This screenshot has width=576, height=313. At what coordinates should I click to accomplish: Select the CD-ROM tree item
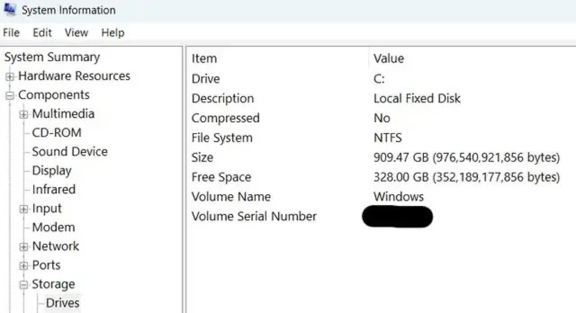tap(56, 133)
